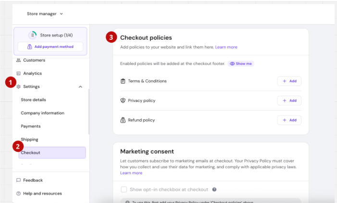This screenshot has height=203, width=337.
Task: Click the Analytics chart icon
Action: pyautogui.click(x=19, y=74)
